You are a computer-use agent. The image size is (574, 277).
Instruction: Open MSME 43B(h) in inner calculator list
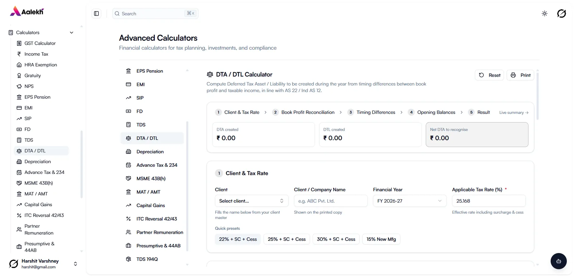(152, 179)
